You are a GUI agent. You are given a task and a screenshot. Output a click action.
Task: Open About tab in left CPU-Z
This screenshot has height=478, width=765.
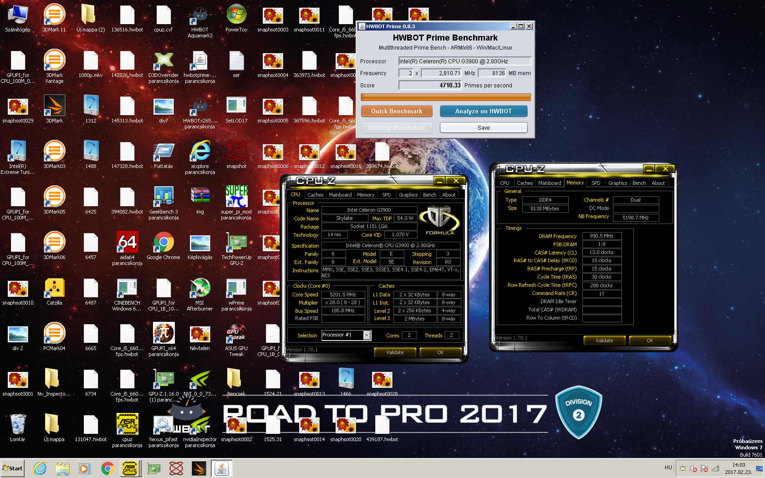449,195
